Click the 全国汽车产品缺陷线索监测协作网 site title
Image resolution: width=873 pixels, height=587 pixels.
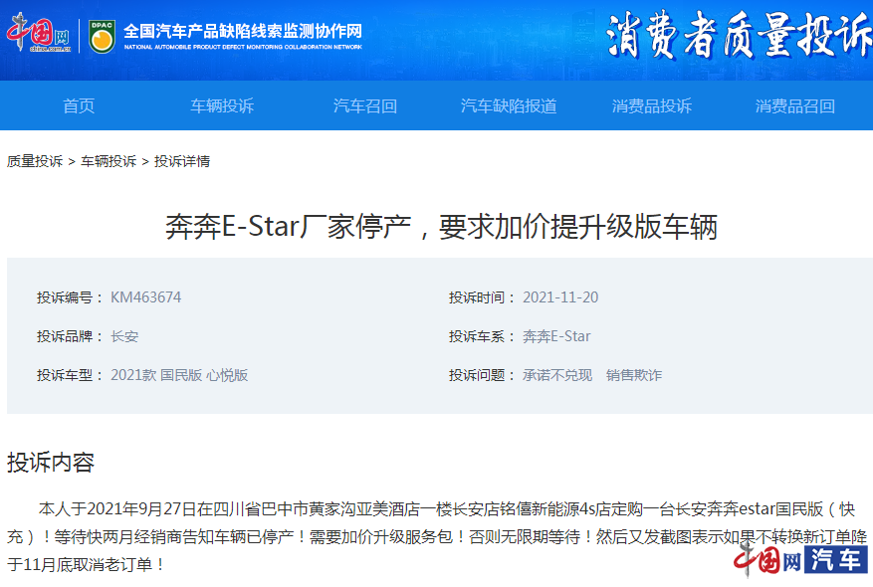click(242, 31)
